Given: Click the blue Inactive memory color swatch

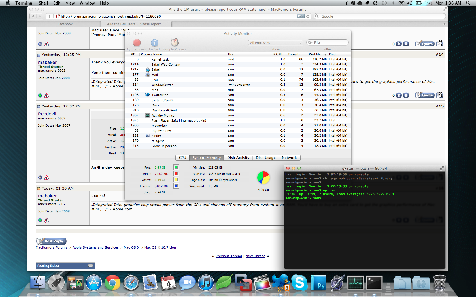Looking at the screenshot, I should coord(176,186).
